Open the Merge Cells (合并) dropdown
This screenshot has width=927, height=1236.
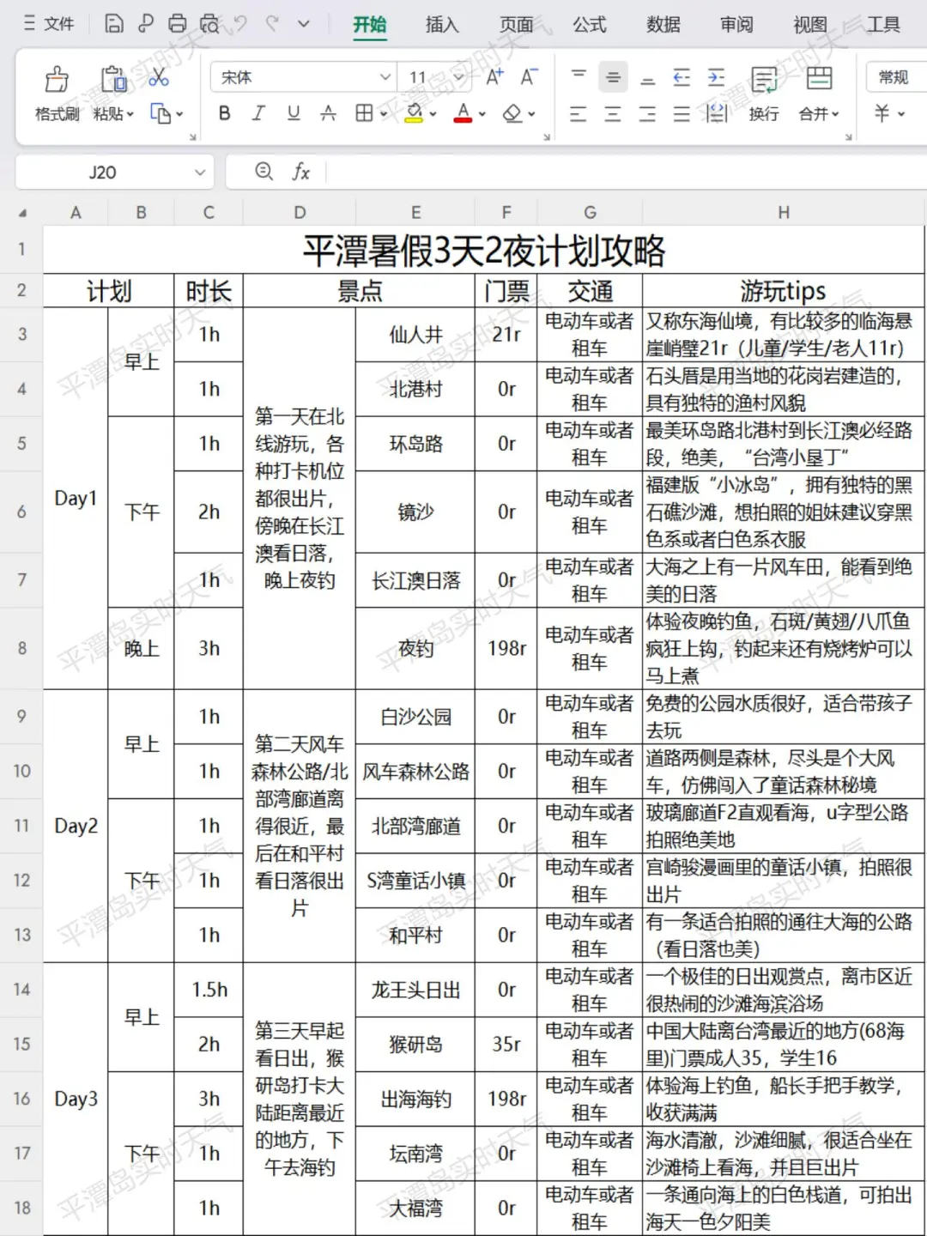(818, 113)
